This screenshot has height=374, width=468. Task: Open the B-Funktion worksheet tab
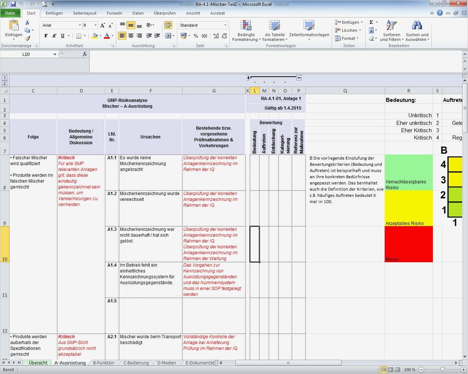(103, 363)
